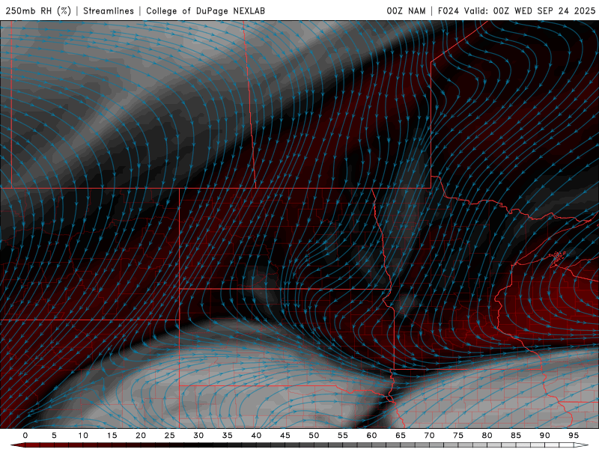
Task: Click the colorbar value 55 label
Action: tap(343, 436)
